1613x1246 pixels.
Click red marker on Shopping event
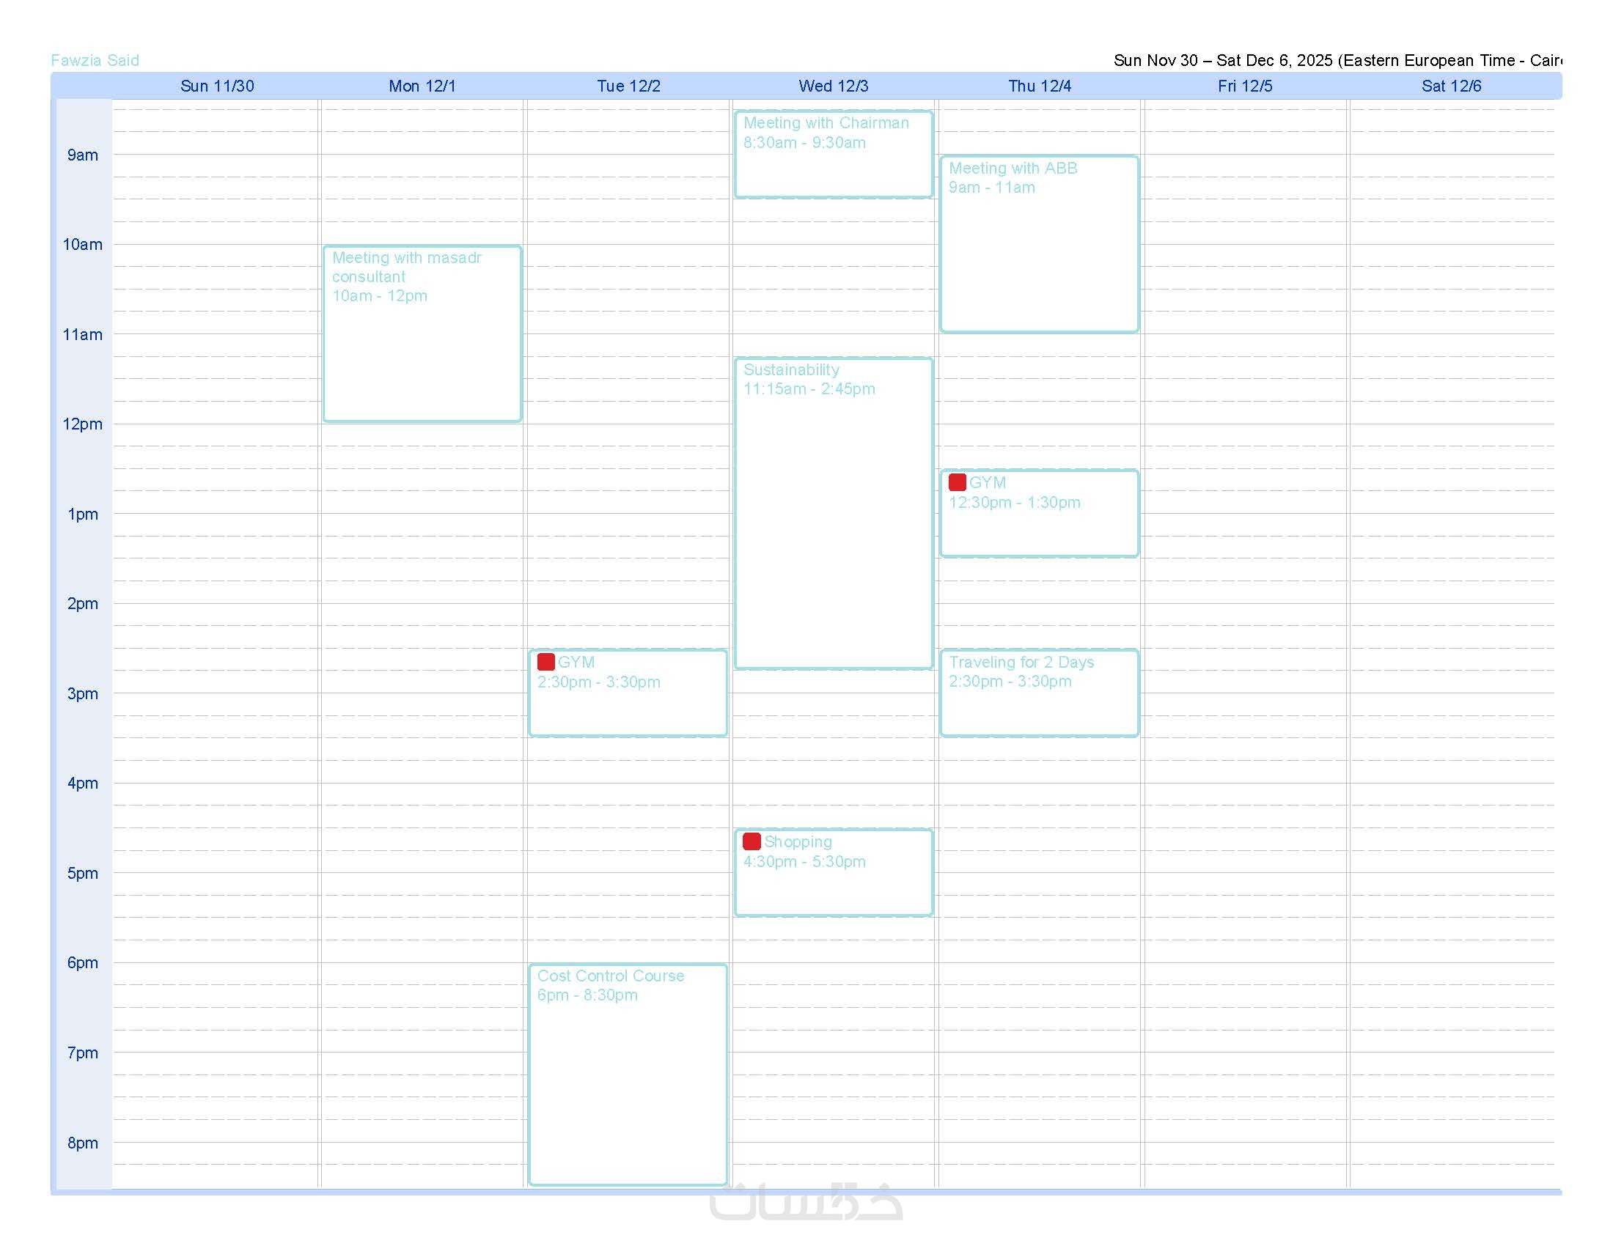click(752, 841)
